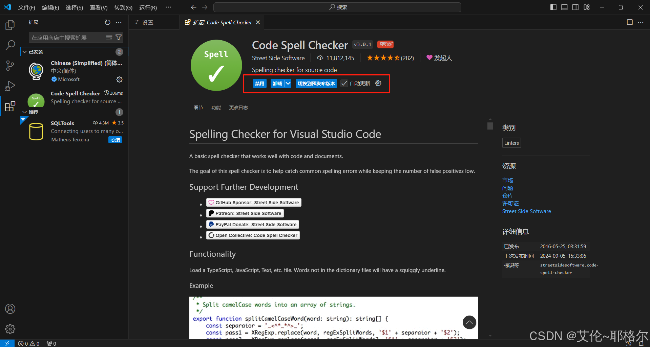Screen dimensions: 650x347
Task: Open forwarded ports indicator in status bar
Action: [51, 344]
